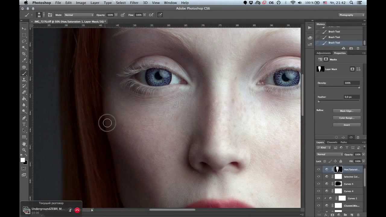Toggle the layer mask visibility in Properties
The height and width of the screenshot is (217, 386).
(351, 137)
